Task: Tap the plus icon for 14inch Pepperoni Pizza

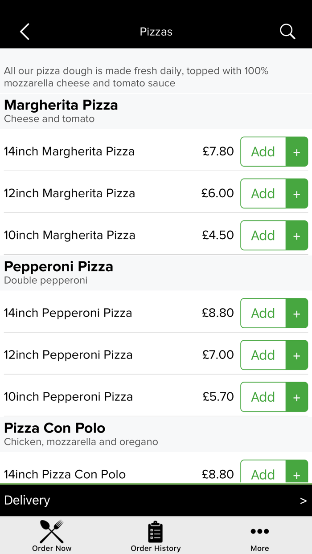Action: 297,314
